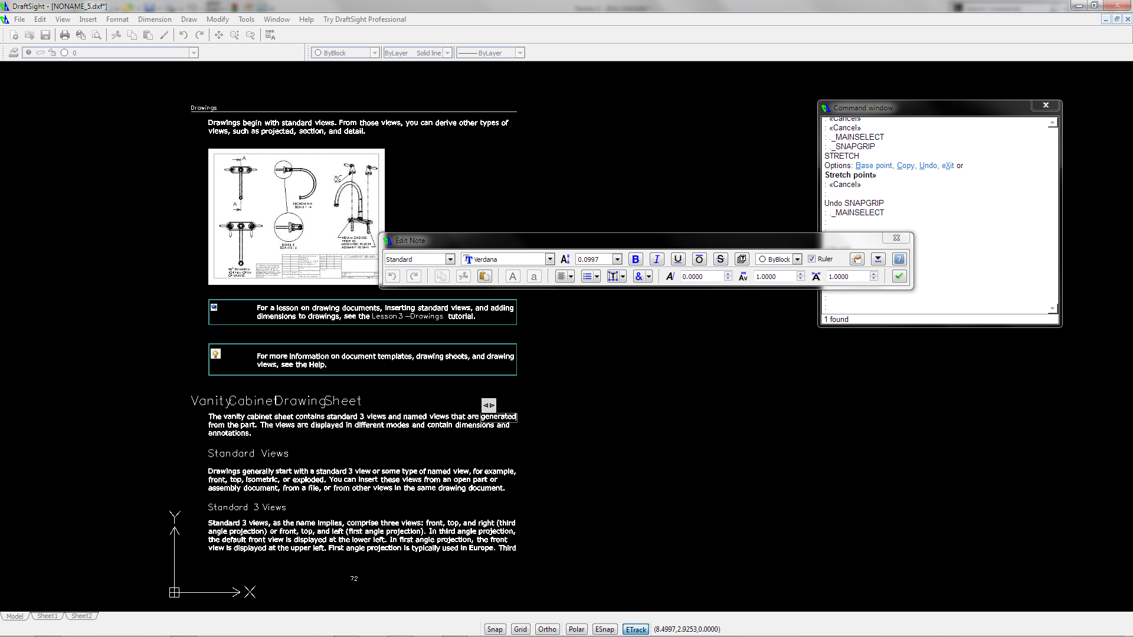Open the Standard text style dropdown
The width and height of the screenshot is (1133, 637).
pyautogui.click(x=450, y=259)
